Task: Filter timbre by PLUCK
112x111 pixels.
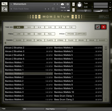Action: [71, 40]
